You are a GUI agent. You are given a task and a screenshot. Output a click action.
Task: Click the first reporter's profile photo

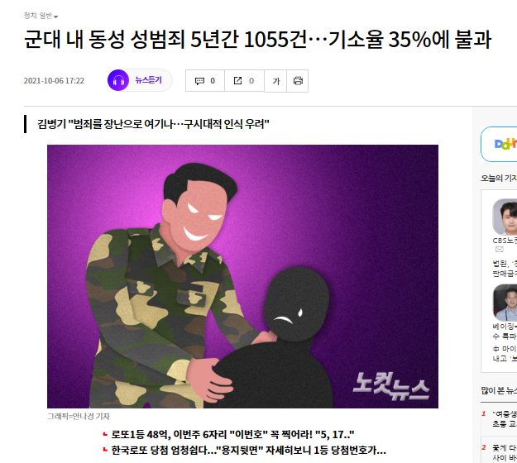[505, 217]
